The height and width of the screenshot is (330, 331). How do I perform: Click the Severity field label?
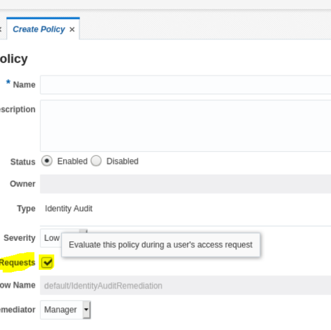pyautogui.click(x=19, y=238)
